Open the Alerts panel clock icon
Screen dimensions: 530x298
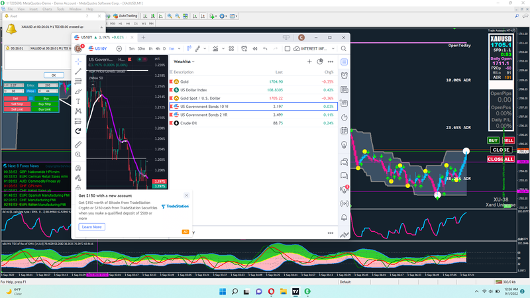click(x=344, y=75)
